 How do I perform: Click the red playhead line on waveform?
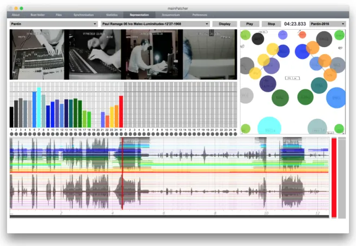(x=122, y=174)
